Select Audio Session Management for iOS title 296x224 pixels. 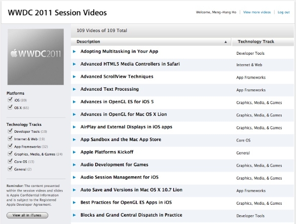coord(119,177)
